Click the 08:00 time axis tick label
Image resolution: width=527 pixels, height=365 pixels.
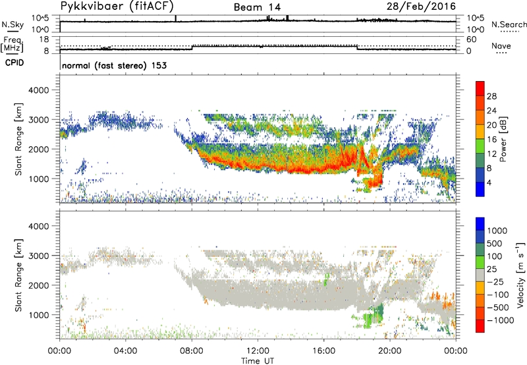tap(192, 351)
